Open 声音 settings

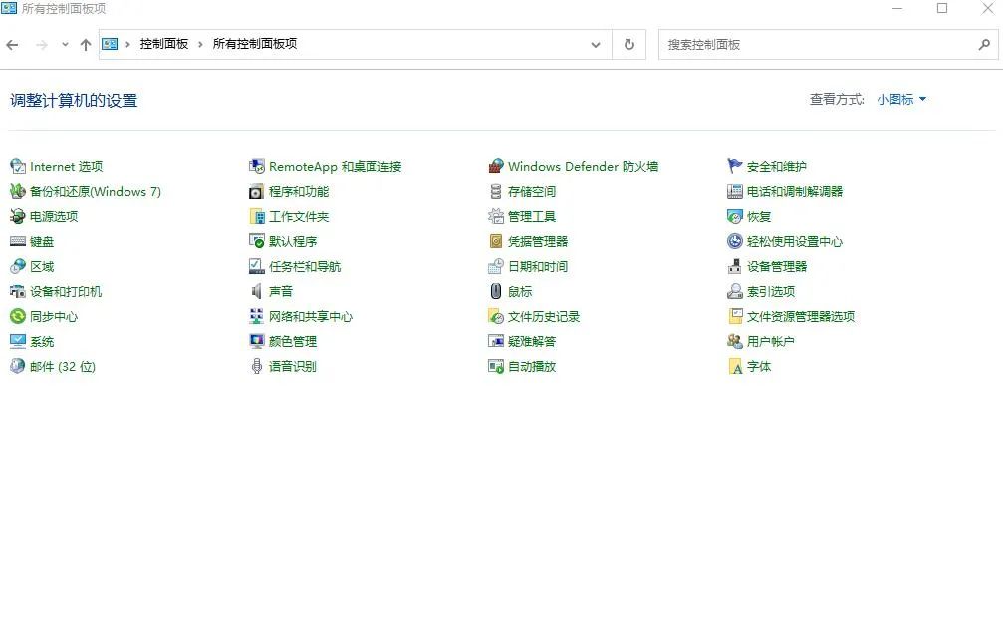tap(282, 291)
